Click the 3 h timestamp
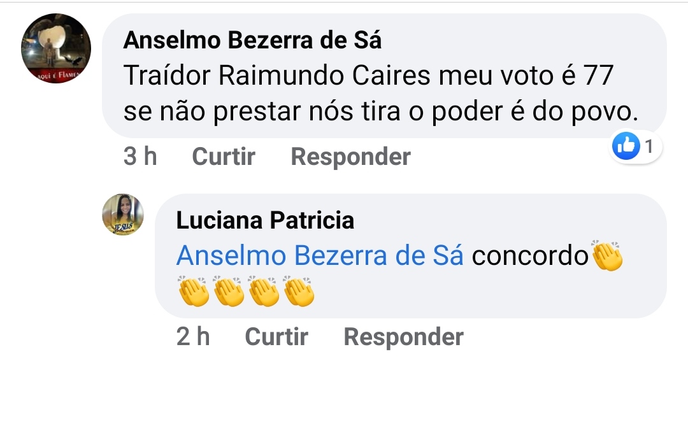 pyautogui.click(x=140, y=157)
